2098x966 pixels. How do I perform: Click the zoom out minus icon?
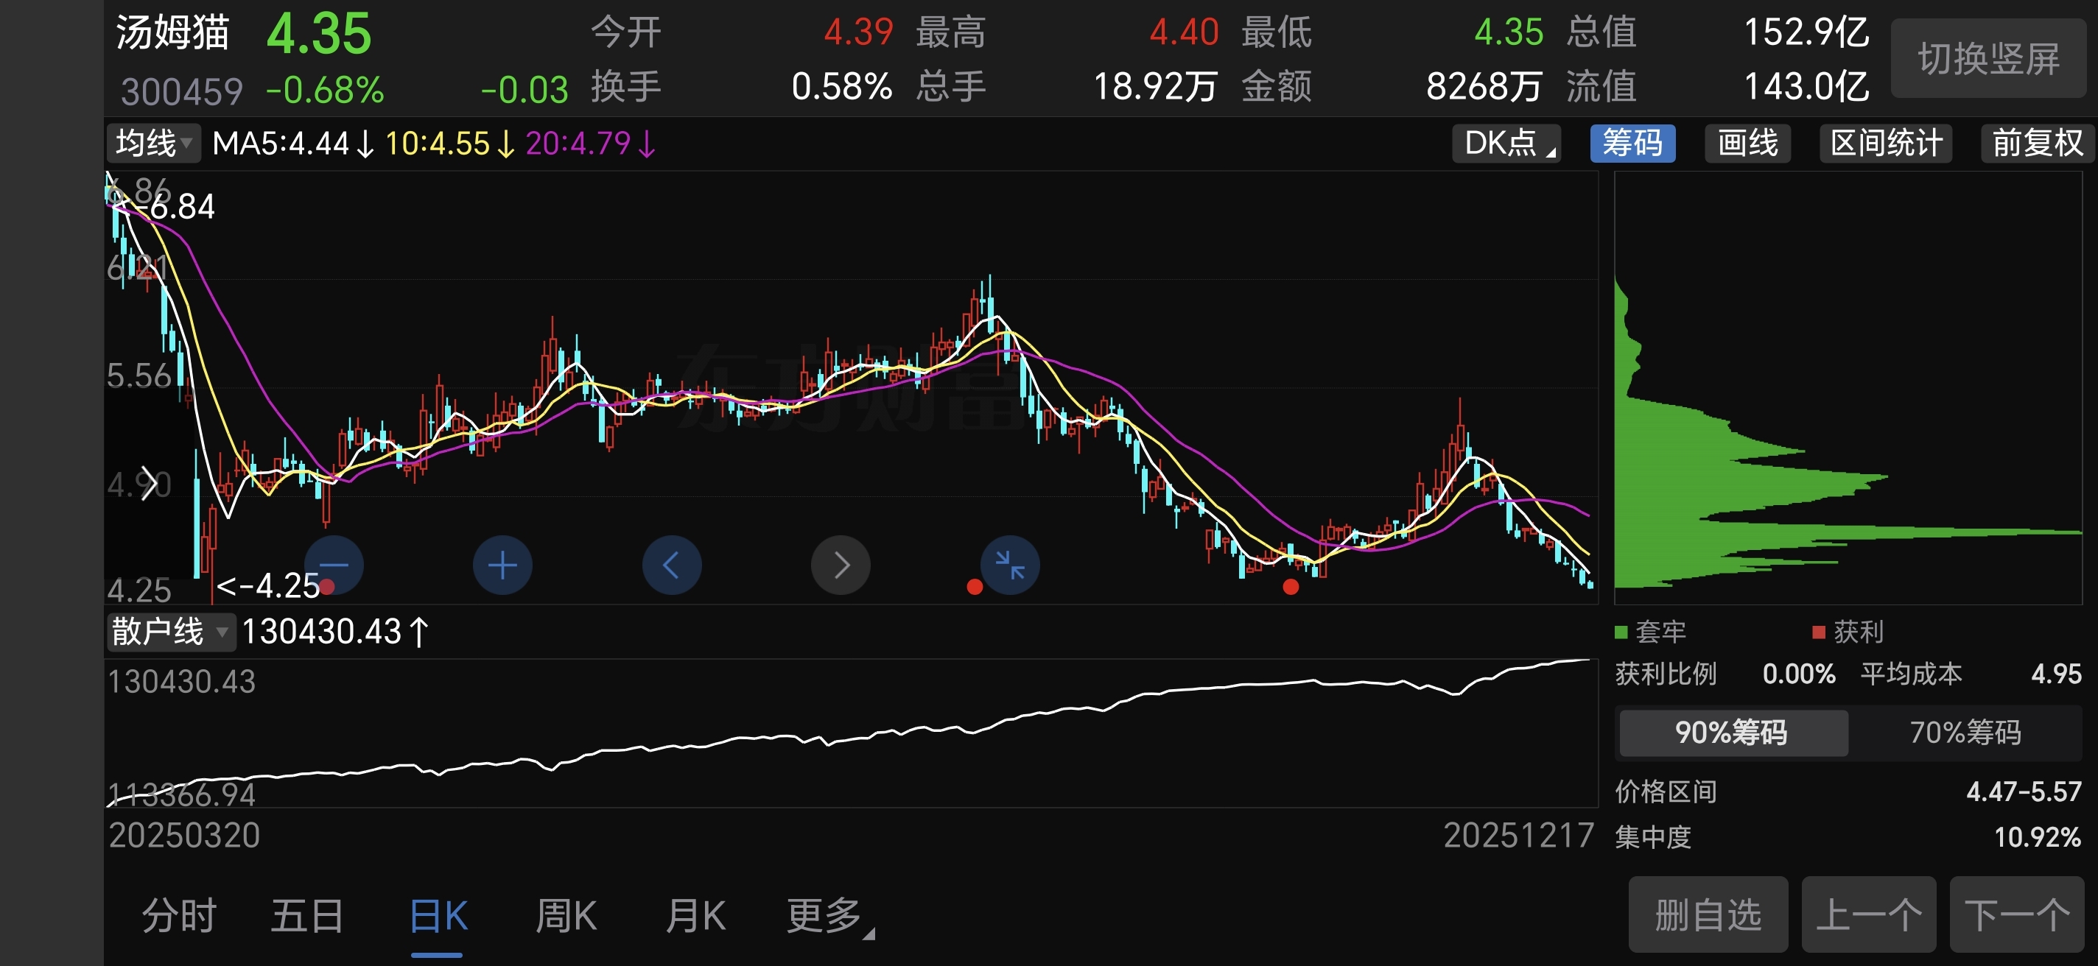pyautogui.click(x=334, y=565)
